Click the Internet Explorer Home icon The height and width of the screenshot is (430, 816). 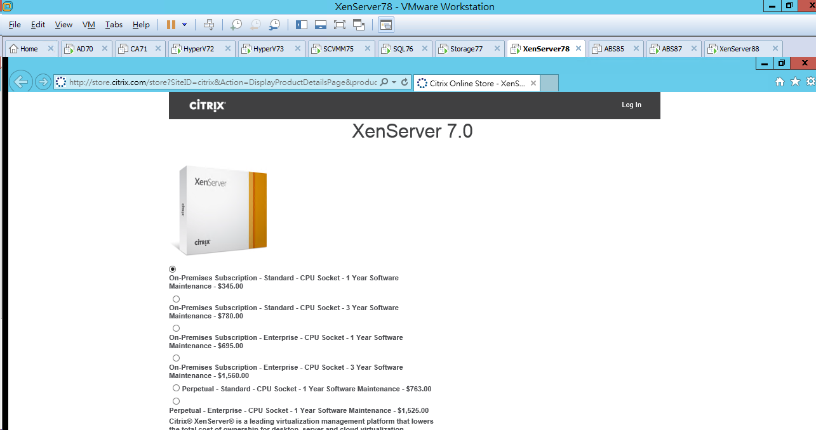(780, 82)
